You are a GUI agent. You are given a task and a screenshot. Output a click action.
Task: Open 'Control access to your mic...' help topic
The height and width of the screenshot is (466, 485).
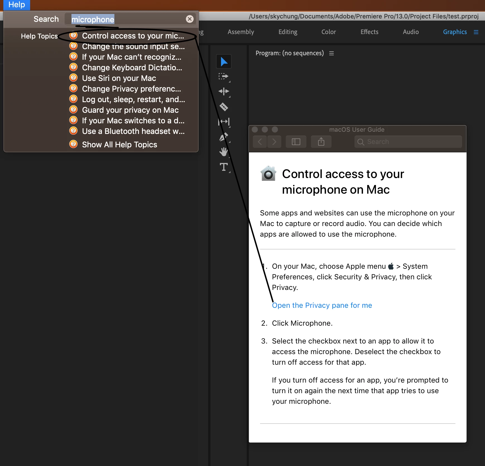(x=127, y=36)
